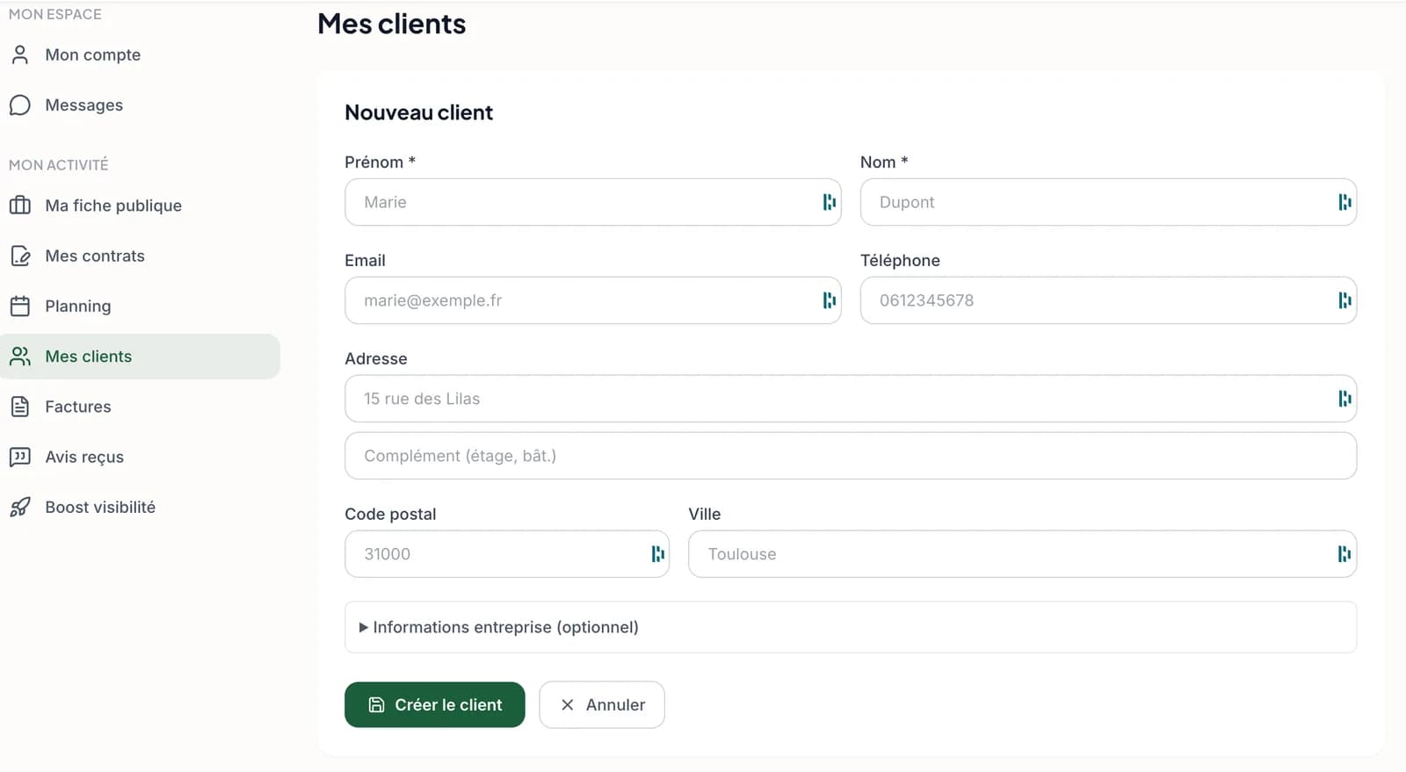Click the autofill icon in the Prénom field

[x=829, y=202]
